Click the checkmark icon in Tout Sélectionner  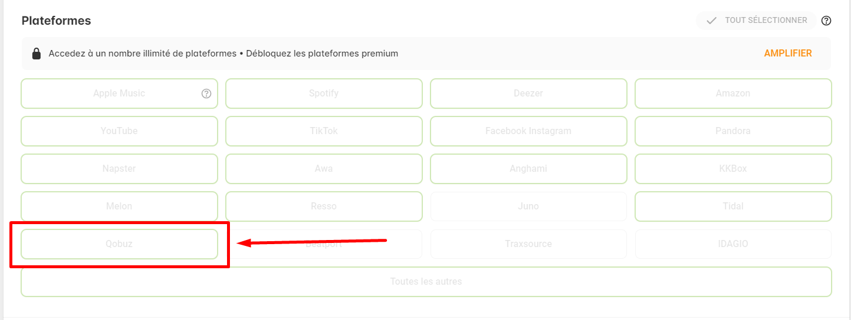(x=712, y=21)
